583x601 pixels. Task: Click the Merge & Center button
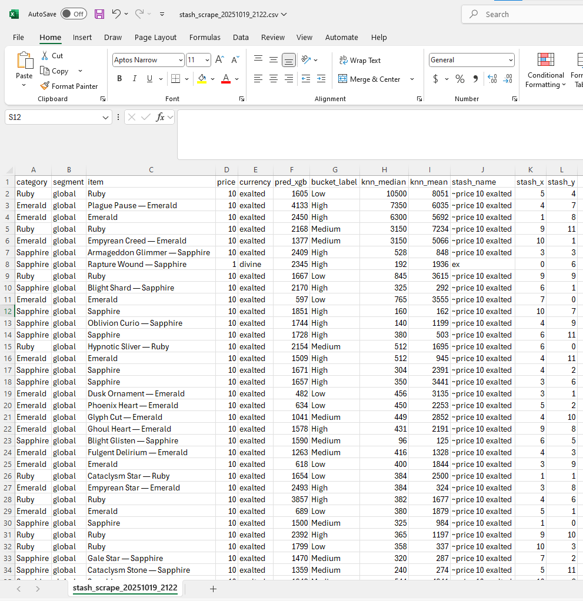coord(369,79)
